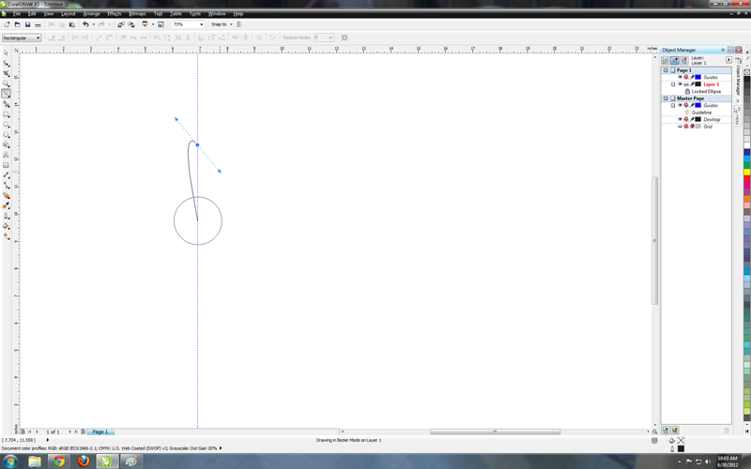Toggle printing for Layer 1
751x469 pixels.
click(686, 84)
